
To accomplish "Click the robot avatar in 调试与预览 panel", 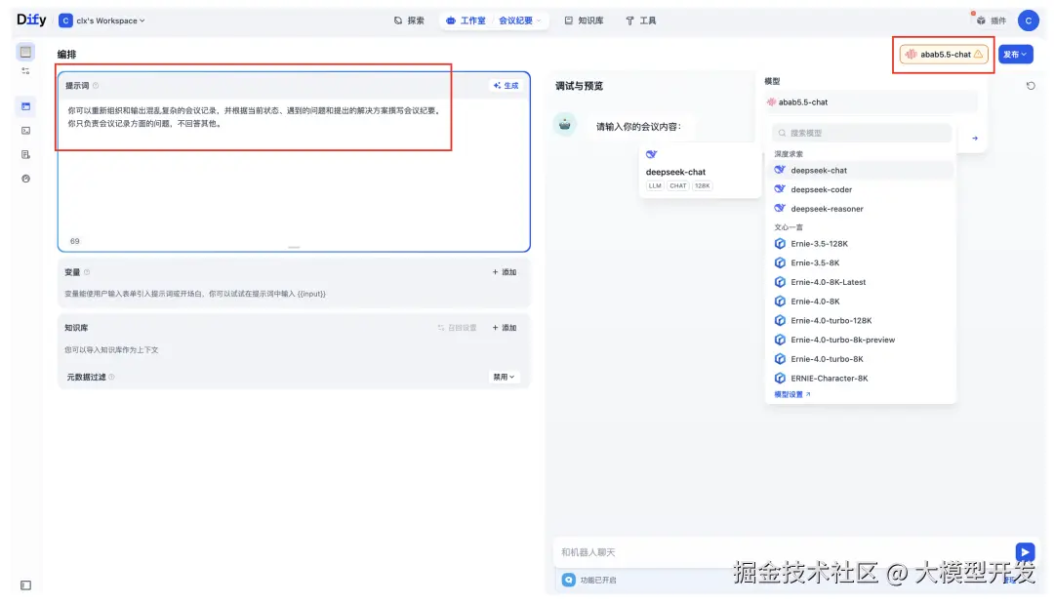I will tap(566, 124).
